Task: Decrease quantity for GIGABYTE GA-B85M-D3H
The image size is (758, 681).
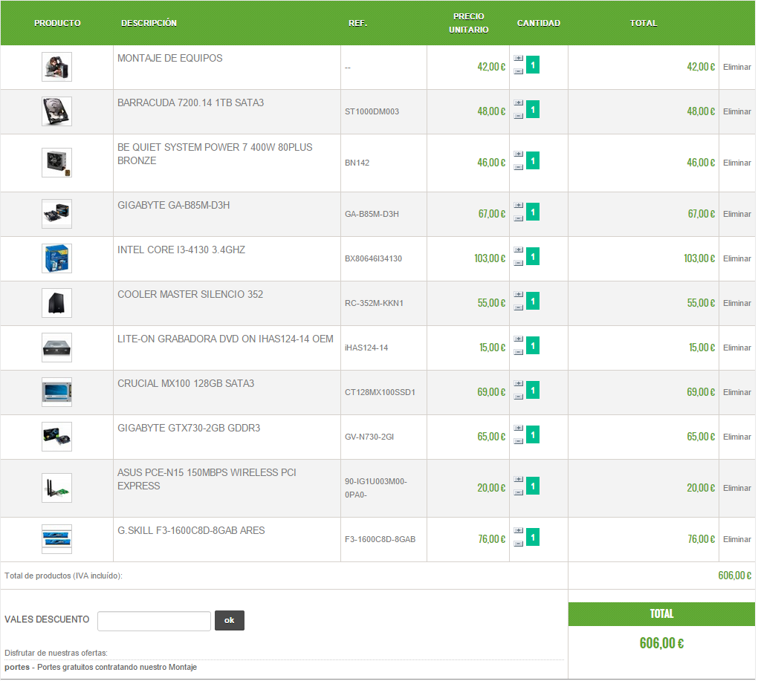Action: (x=518, y=218)
